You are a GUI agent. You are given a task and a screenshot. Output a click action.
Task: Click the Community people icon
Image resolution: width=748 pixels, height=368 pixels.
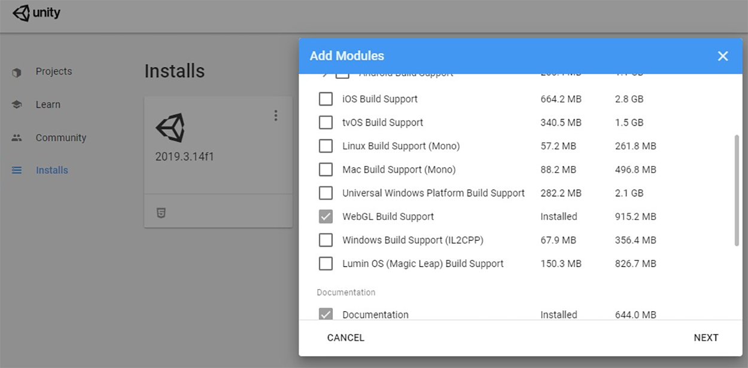17,137
